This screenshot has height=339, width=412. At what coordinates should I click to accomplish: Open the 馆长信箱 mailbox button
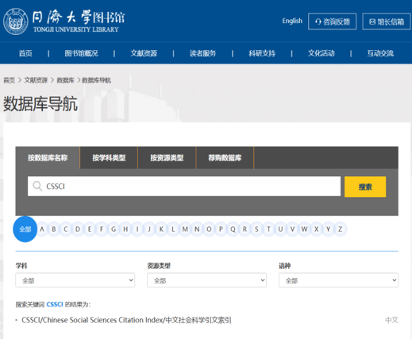(x=387, y=21)
